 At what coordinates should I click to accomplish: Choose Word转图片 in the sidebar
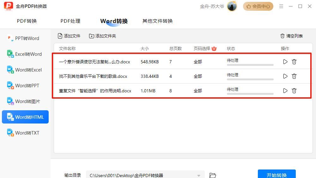click(25, 101)
